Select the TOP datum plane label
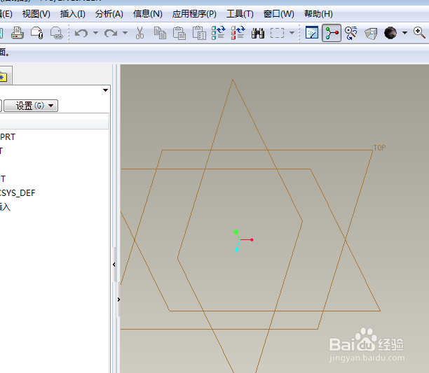 click(x=379, y=148)
